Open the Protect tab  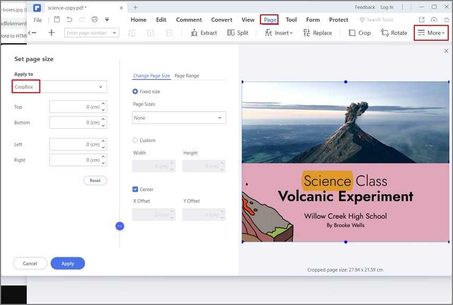pyautogui.click(x=338, y=20)
